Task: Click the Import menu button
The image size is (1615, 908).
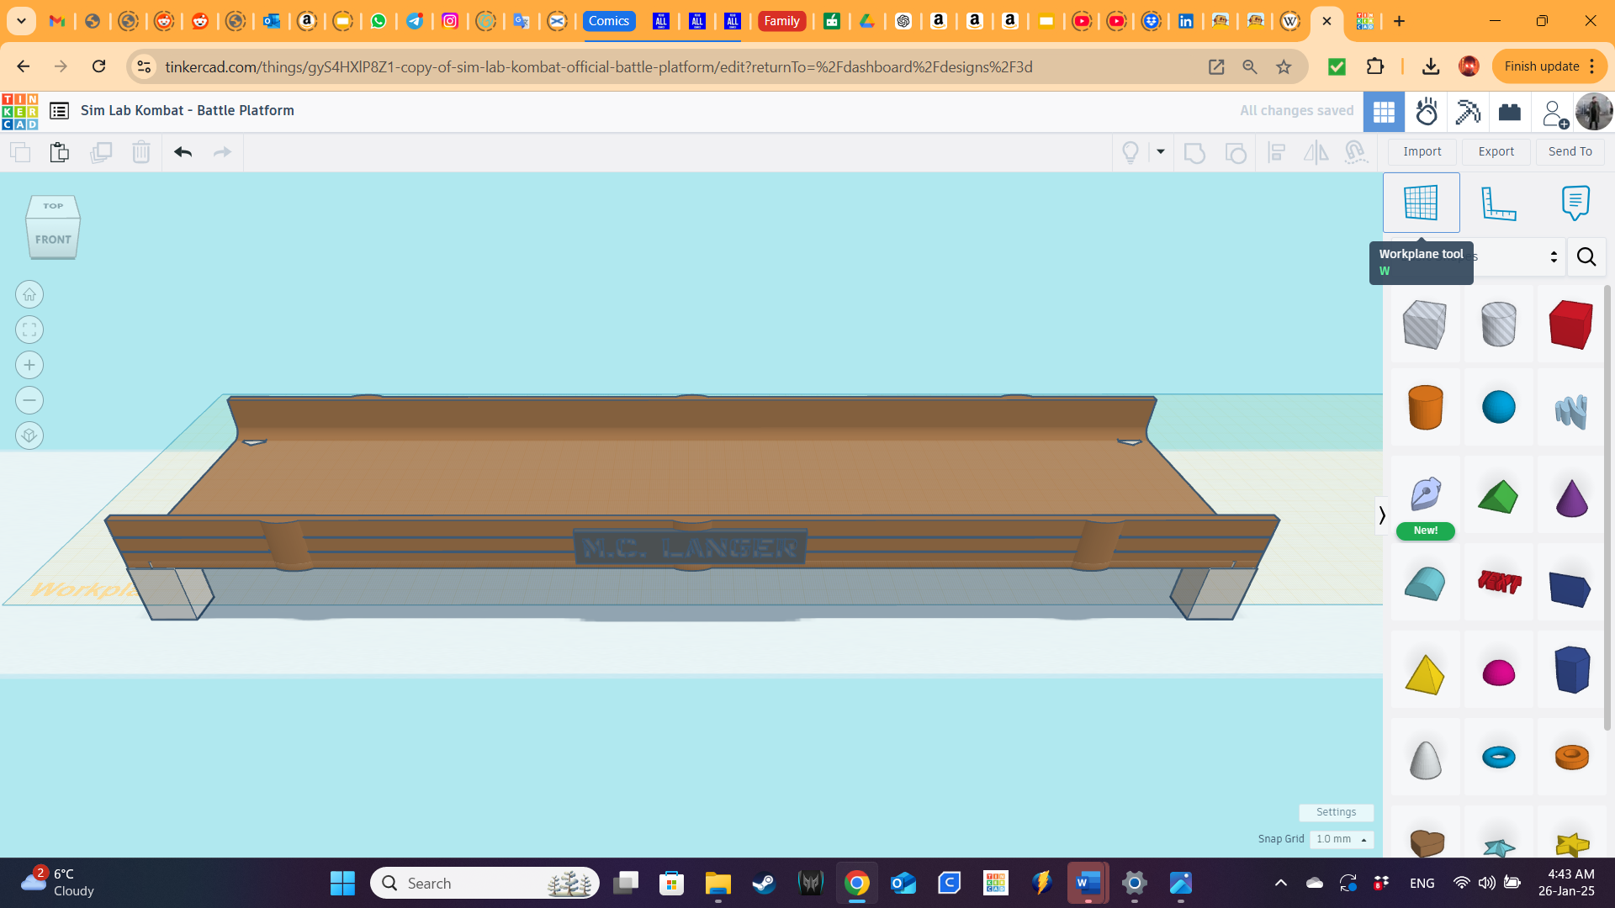Action: click(1423, 150)
